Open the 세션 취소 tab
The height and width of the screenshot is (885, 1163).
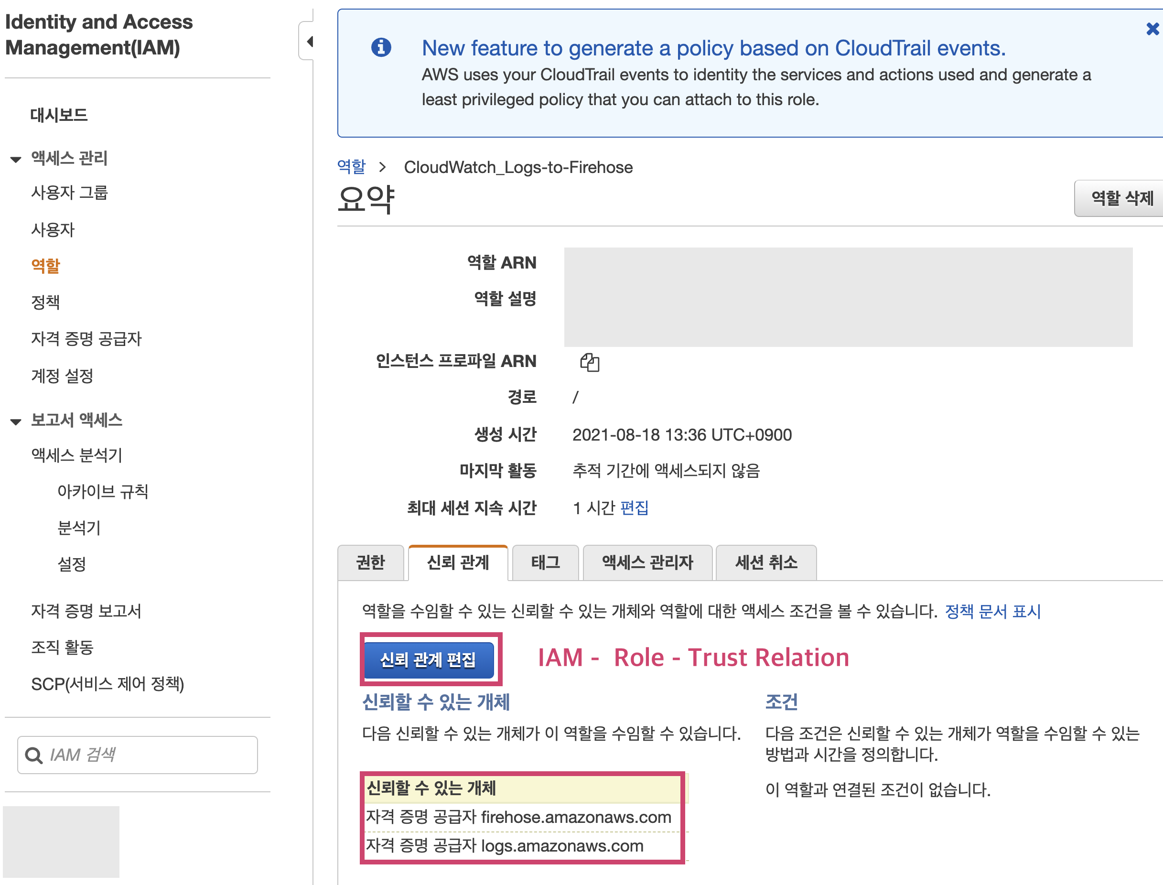[x=766, y=562]
